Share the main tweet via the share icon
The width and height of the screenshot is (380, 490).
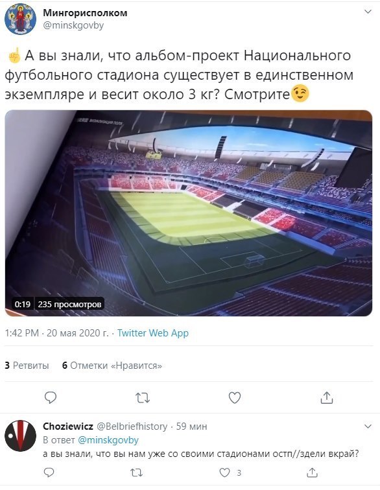[327, 397]
